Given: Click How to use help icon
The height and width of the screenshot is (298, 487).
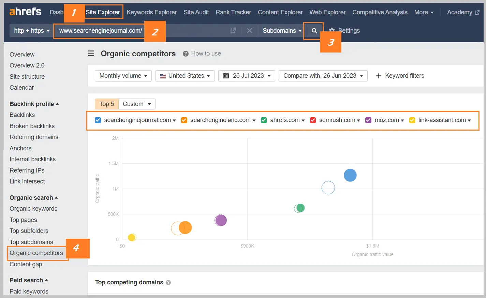Looking at the screenshot, I should tap(186, 54).
